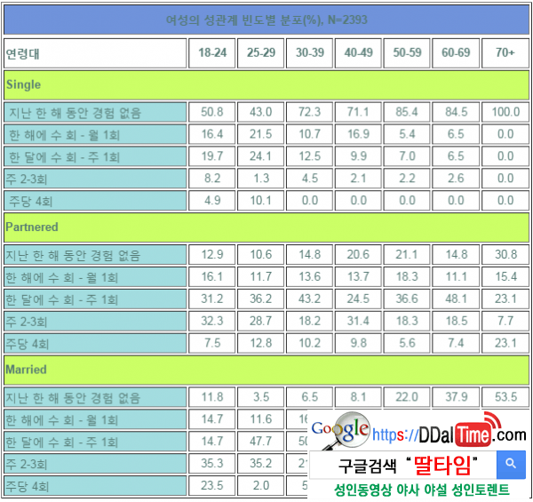Select the cell with value 30.8
Screen dimensions: 533x502
tap(505, 255)
